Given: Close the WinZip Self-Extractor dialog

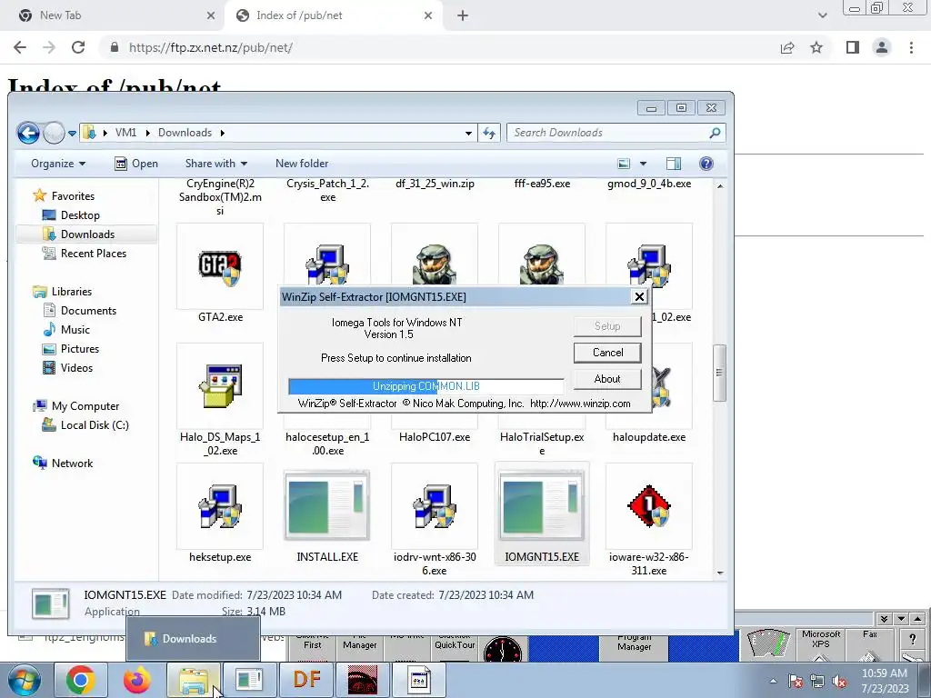Looking at the screenshot, I should 639,297.
